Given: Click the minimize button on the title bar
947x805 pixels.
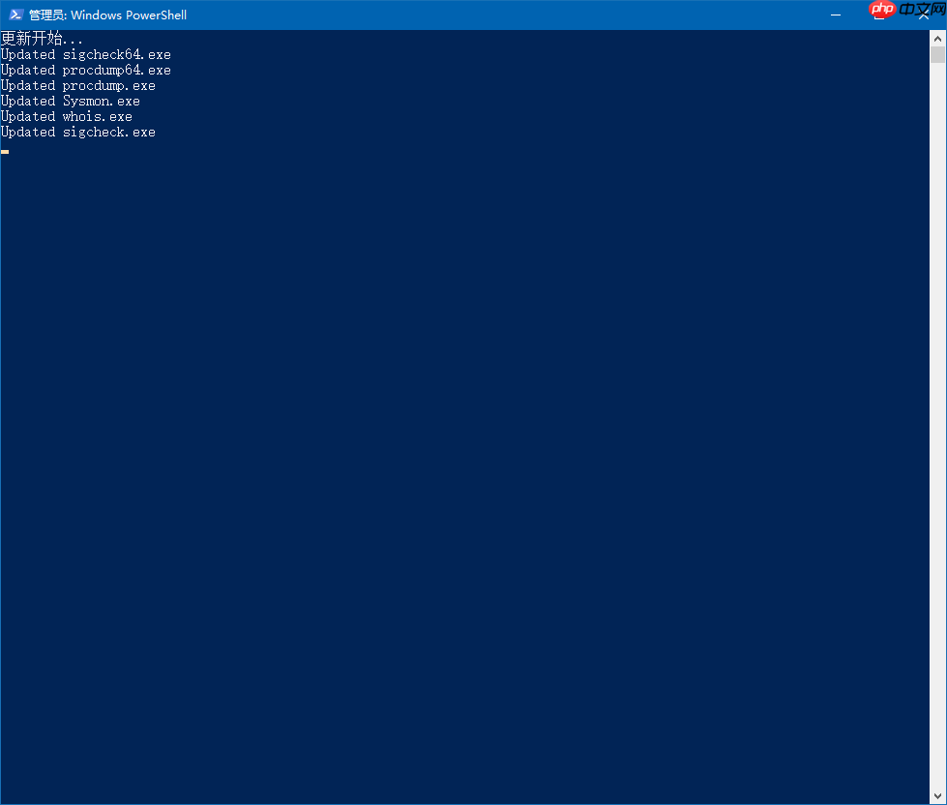Looking at the screenshot, I should point(834,15).
